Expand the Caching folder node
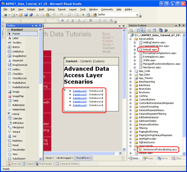The width and height of the screenshot is (187, 172). pos(131,96)
